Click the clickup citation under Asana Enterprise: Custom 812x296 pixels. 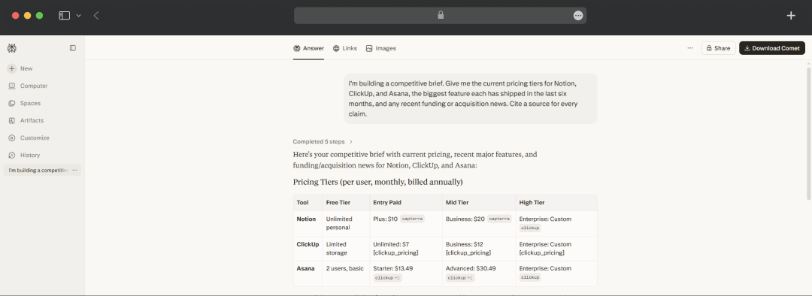(x=530, y=278)
